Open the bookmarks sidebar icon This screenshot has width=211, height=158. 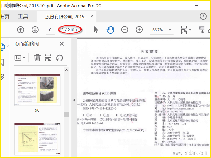click(x=3, y=62)
